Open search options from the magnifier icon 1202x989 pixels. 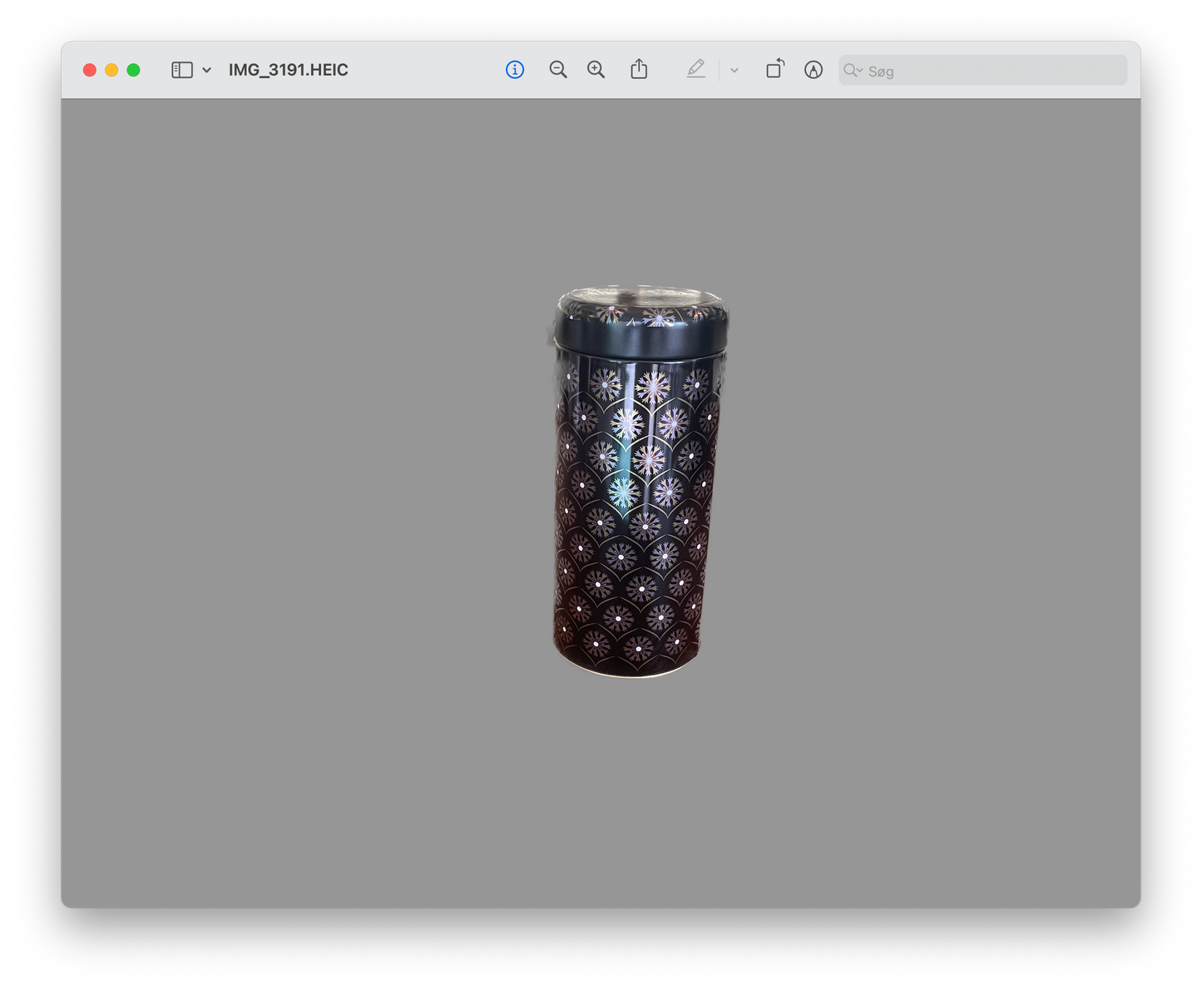853,71
